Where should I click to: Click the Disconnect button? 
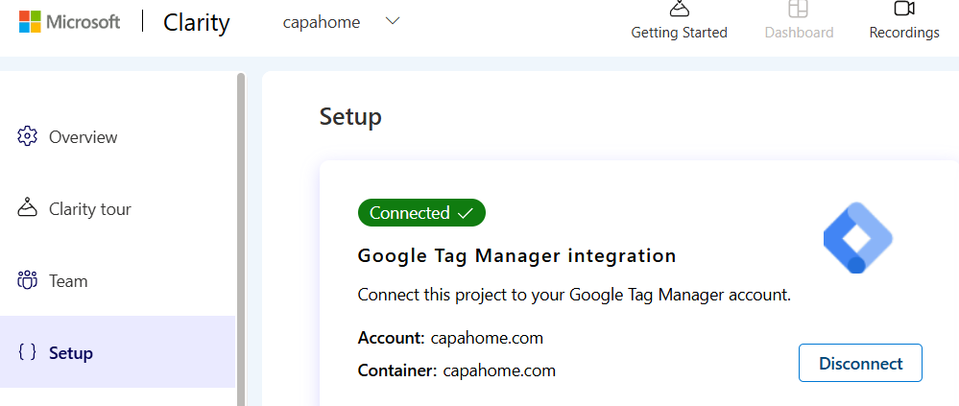[x=860, y=363]
